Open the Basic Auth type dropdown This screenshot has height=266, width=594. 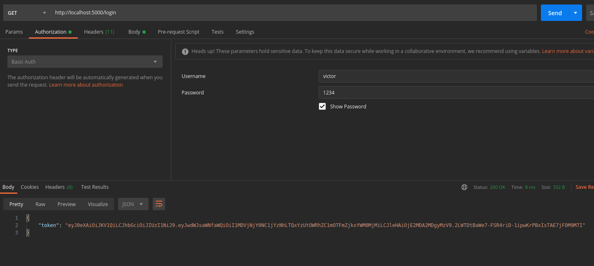pyautogui.click(x=85, y=62)
